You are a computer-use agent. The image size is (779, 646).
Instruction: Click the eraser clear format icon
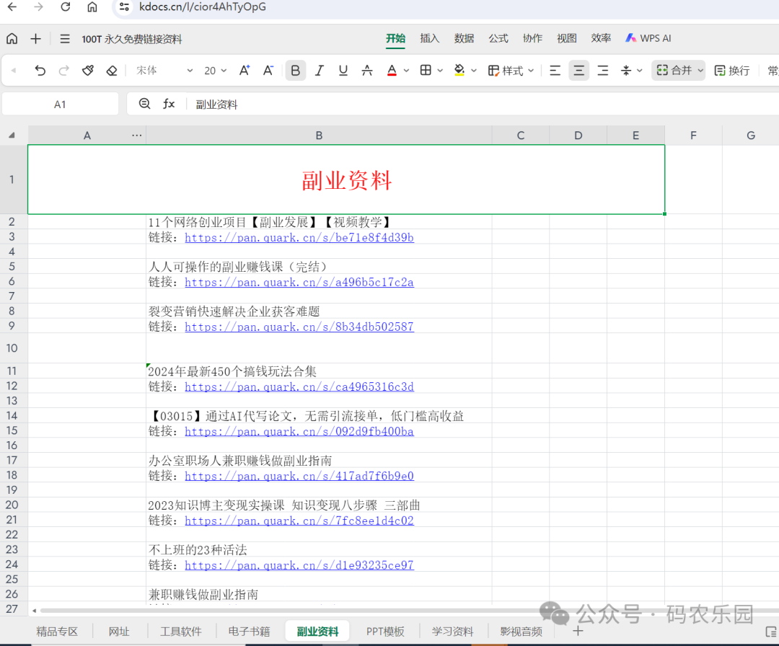tap(112, 71)
